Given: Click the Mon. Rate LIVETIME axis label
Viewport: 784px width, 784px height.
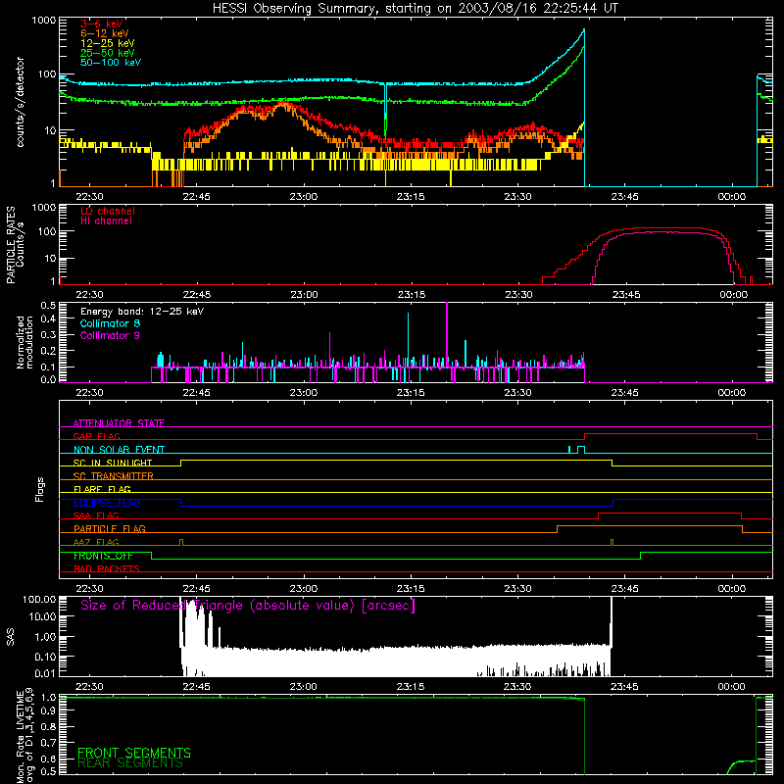Looking at the screenshot, I should (x=25, y=736).
